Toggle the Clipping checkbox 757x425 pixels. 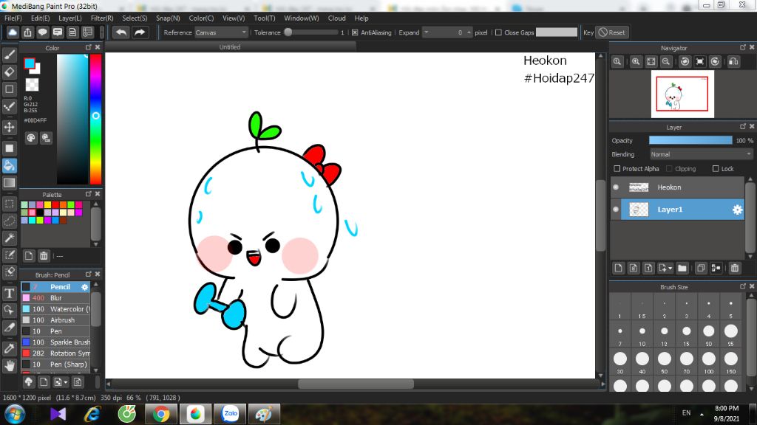click(x=669, y=169)
